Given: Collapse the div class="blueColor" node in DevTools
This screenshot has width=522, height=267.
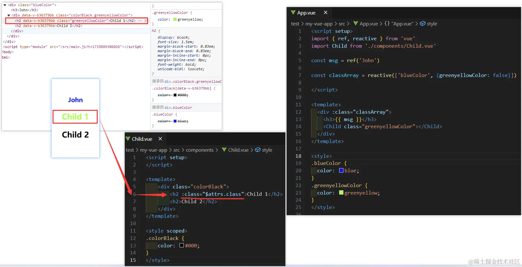Looking at the screenshot, I should [5, 5].
